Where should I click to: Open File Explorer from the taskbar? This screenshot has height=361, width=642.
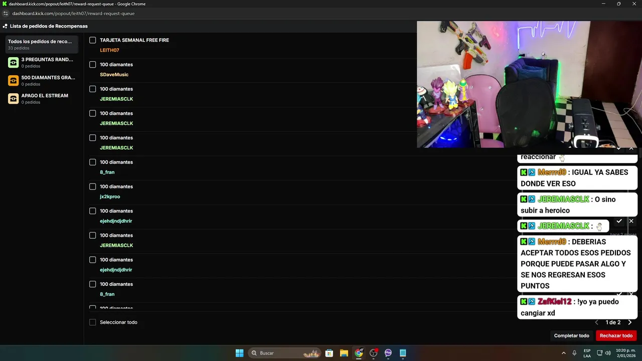point(344,353)
